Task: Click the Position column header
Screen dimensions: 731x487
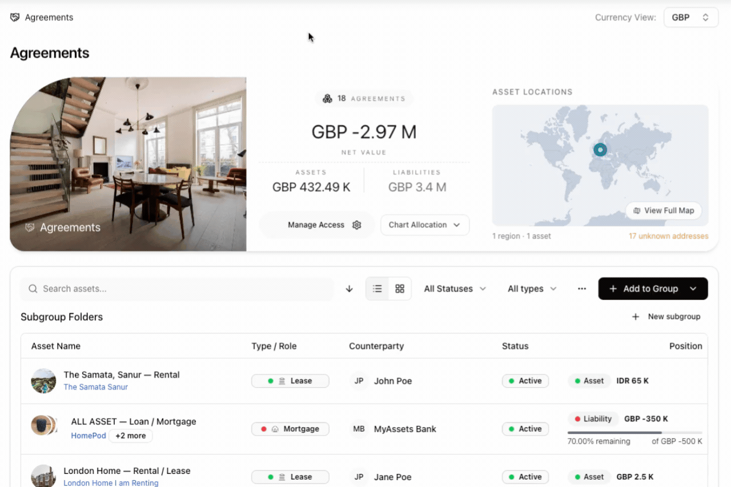Action: point(686,346)
